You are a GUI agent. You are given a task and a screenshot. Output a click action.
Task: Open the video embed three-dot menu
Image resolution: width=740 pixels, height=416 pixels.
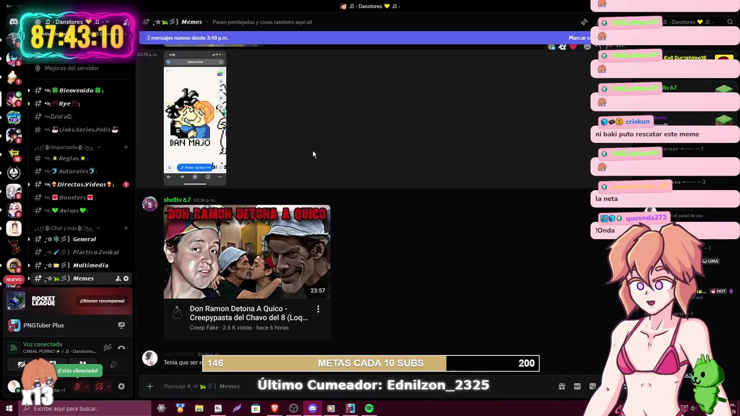[x=318, y=309]
